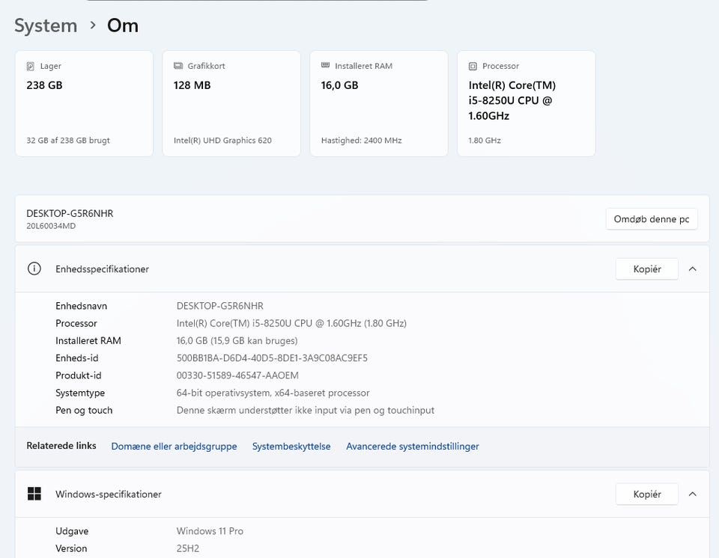Go back to System breadcrumb
This screenshot has height=558, width=719.
click(46, 25)
